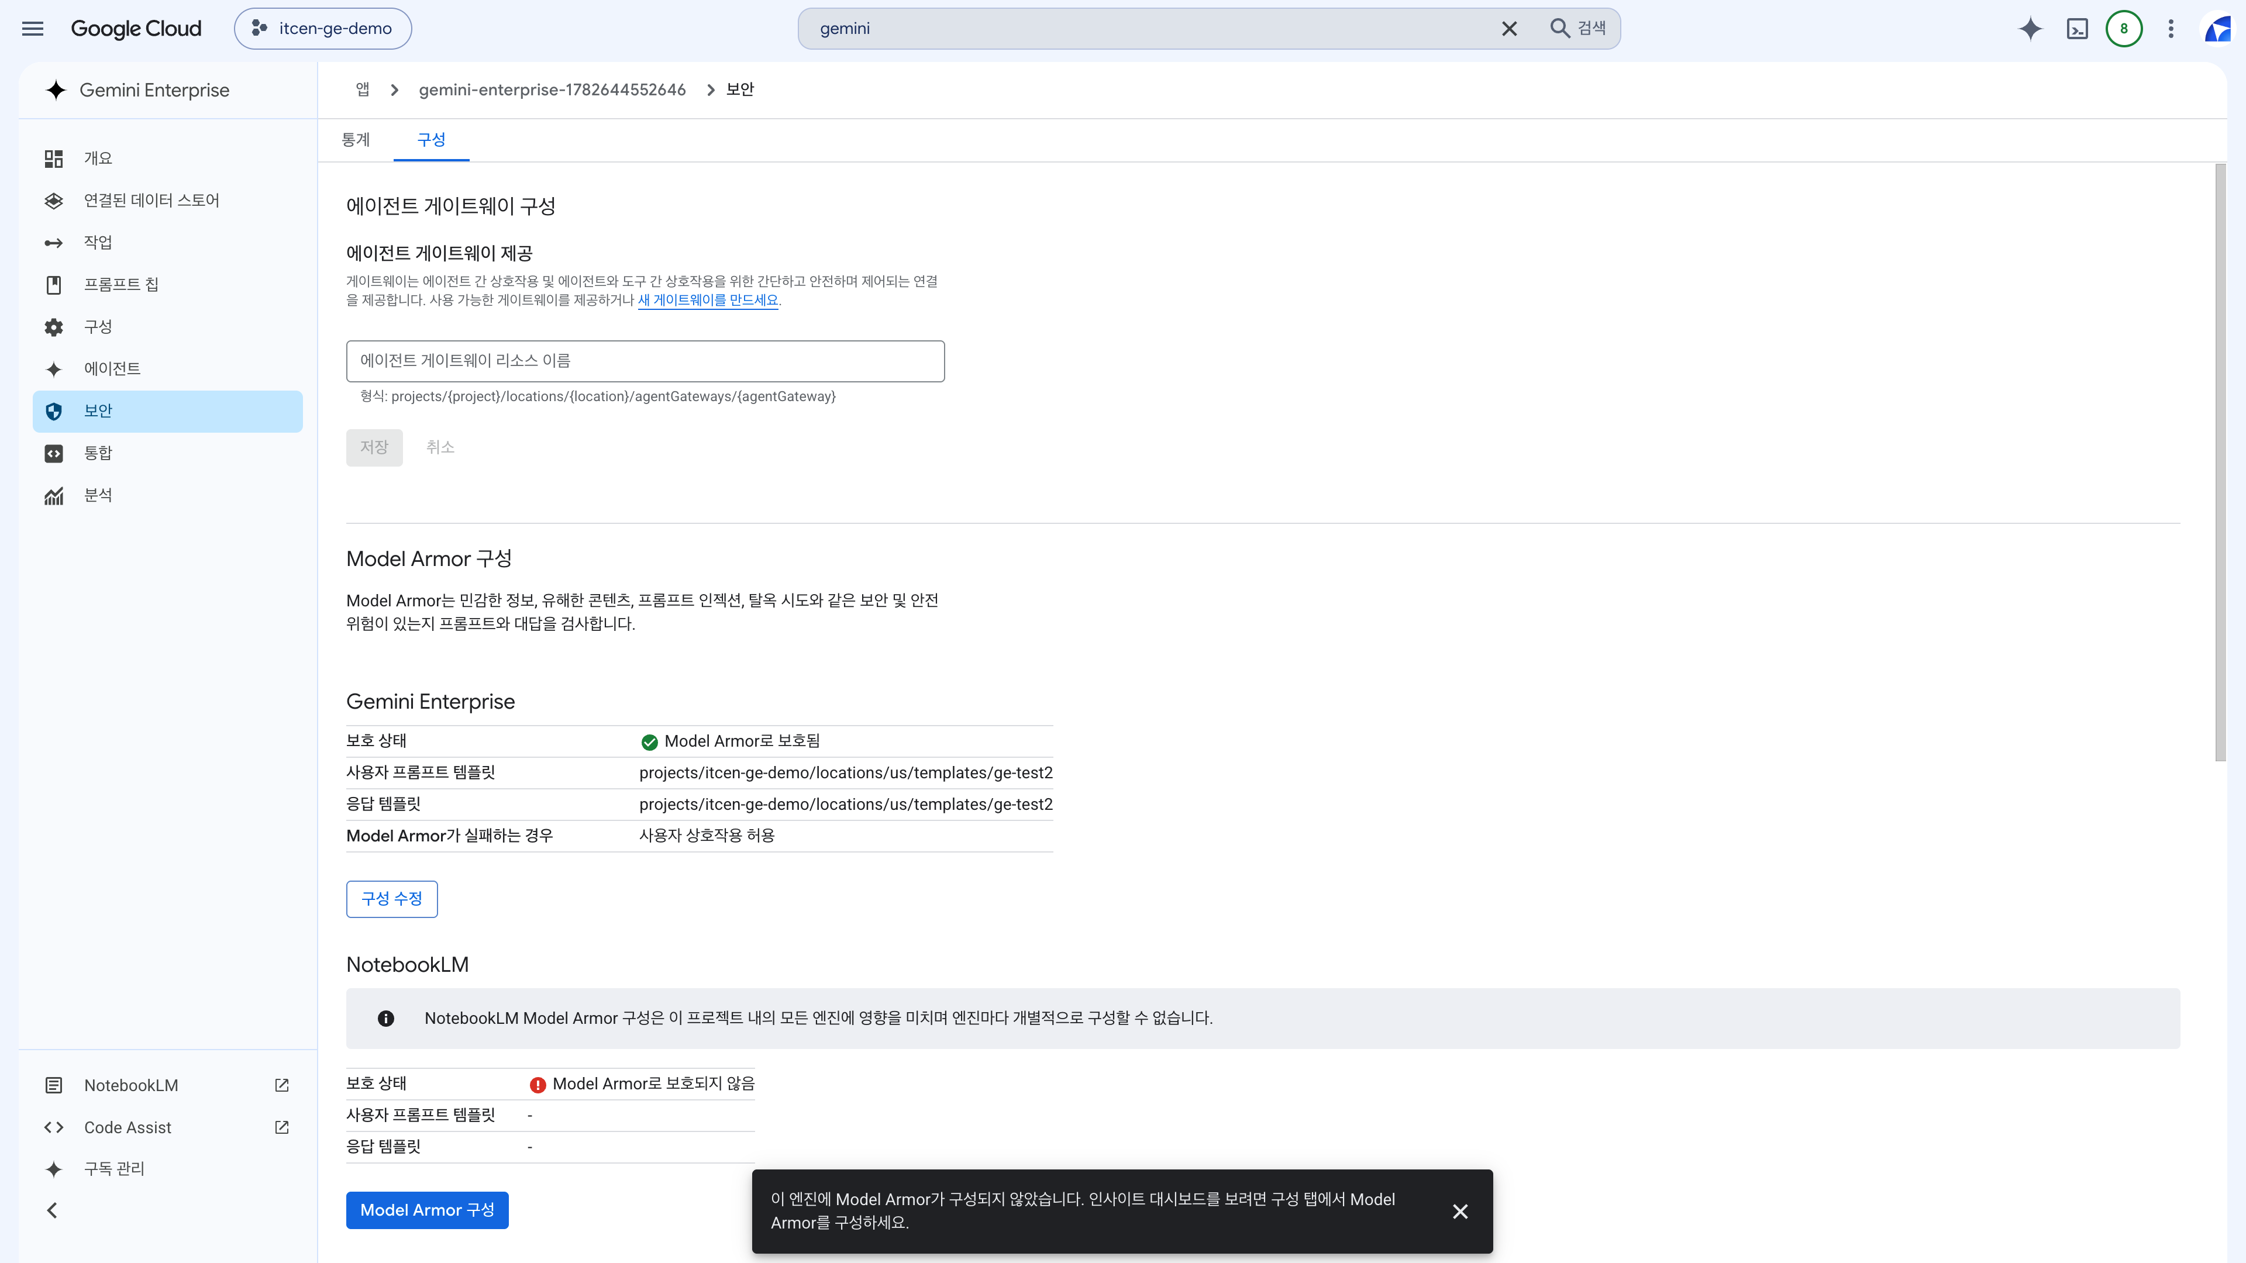Activate the Cloud Shell terminal icon

click(2078, 29)
